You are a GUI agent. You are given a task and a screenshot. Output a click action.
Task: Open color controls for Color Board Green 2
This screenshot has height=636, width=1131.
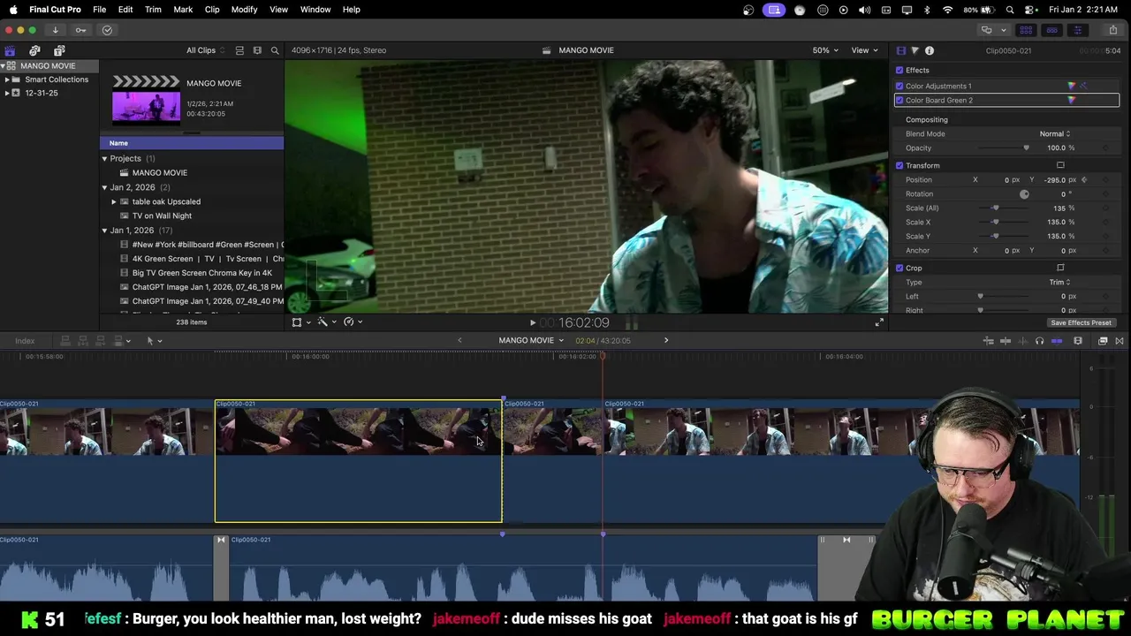[x=1072, y=100]
